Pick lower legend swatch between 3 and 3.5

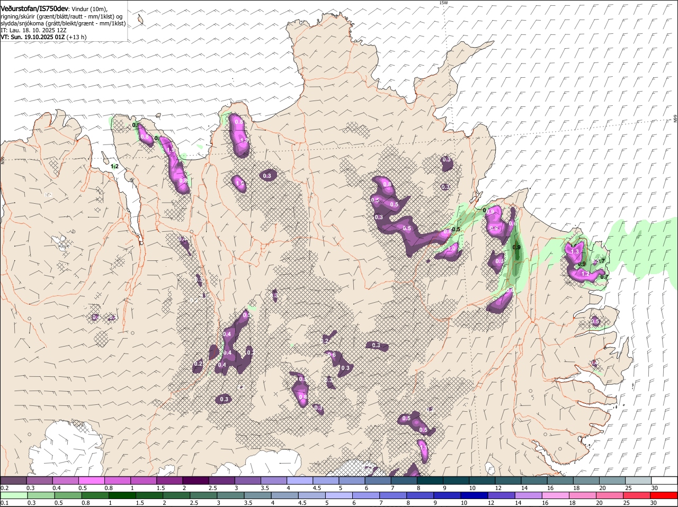tap(230, 495)
